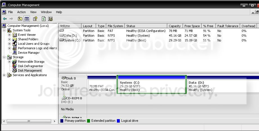Click the Extended partition legend color box
The width and height of the screenshot is (259, 131).
pos(89,121)
